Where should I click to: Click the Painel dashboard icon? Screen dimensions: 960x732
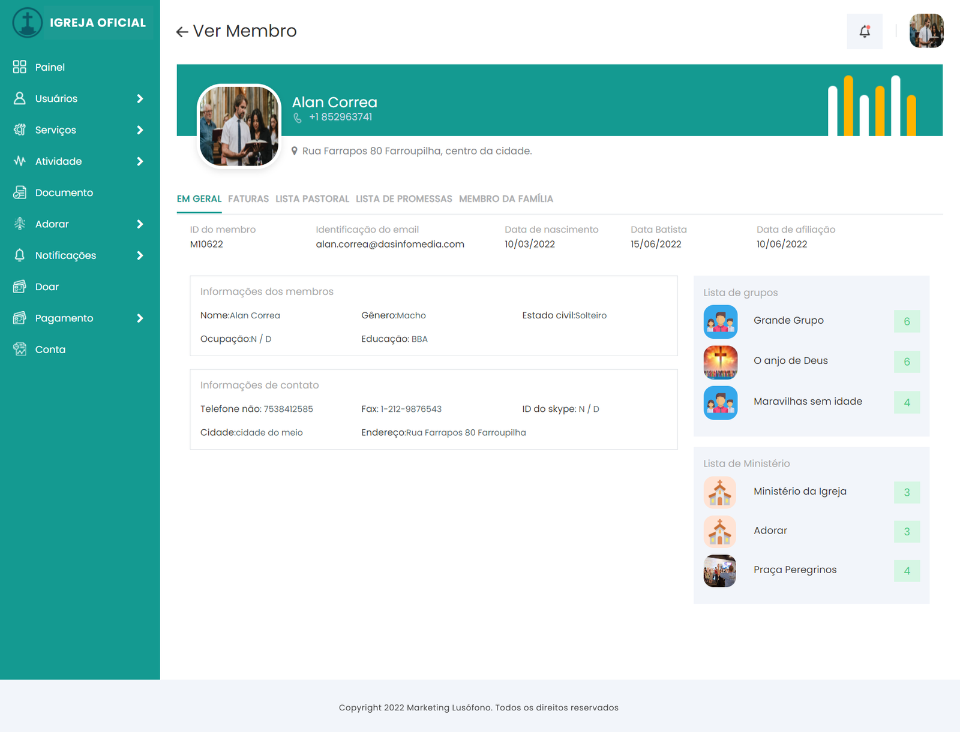coord(20,67)
